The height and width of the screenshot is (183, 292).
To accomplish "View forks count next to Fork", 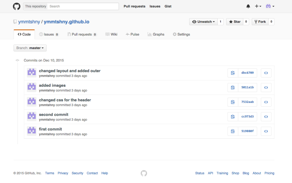I will coord(271,22).
